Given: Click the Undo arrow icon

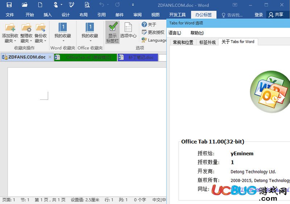Looking at the screenshot, I should [101, 5].
